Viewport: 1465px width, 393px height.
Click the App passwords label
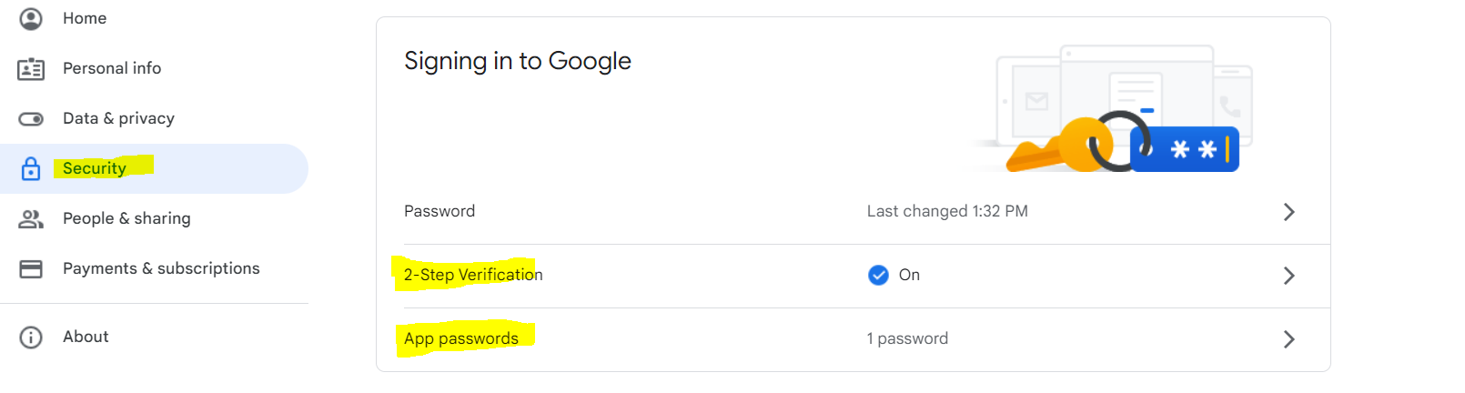(461, 338)
